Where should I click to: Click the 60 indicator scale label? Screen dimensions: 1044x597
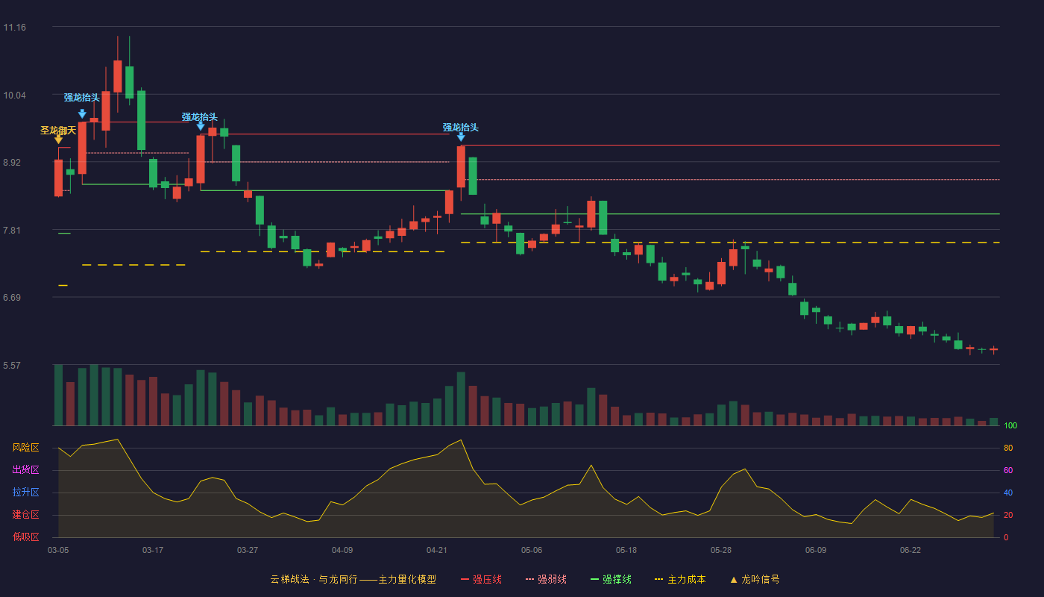point(1008,470)
